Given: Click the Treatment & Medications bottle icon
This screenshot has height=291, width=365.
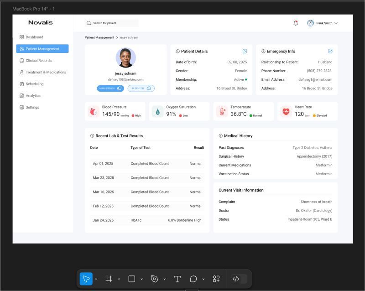Looking at the screenshot, I should pos(21,72).
